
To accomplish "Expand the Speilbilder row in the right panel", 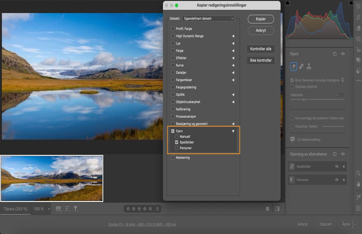I will [344, 166].
